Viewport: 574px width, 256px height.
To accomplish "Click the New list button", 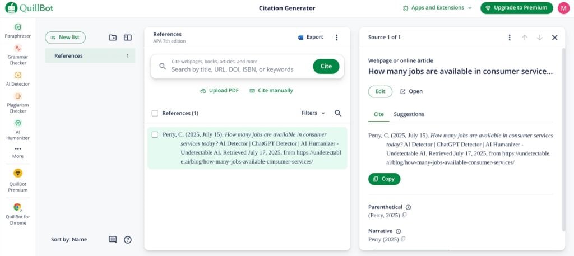I will pos(65,38).
